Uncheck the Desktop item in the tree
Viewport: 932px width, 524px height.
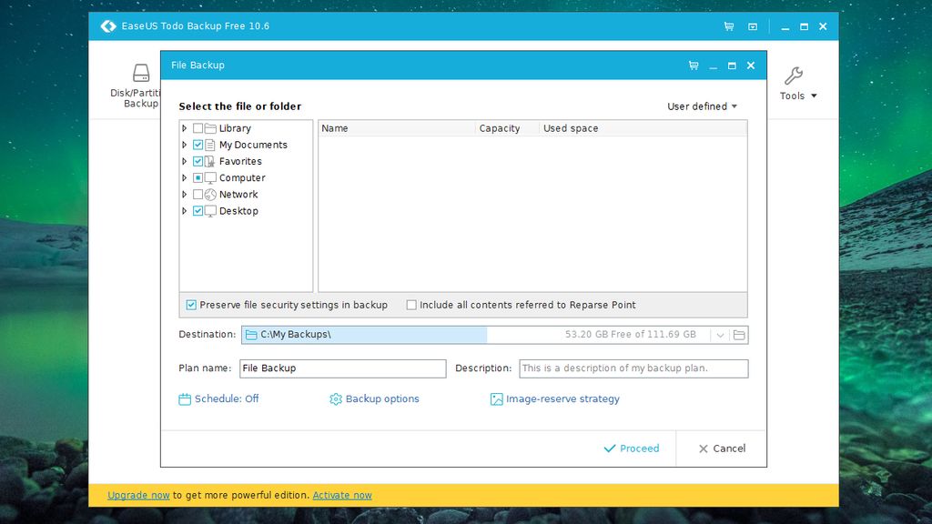(198, 211)
